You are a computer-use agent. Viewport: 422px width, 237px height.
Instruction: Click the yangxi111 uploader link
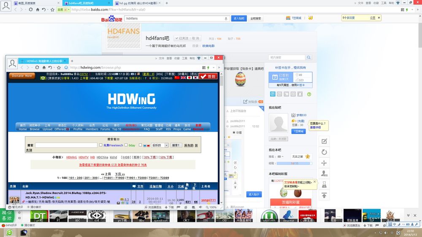tap(208, 200)
